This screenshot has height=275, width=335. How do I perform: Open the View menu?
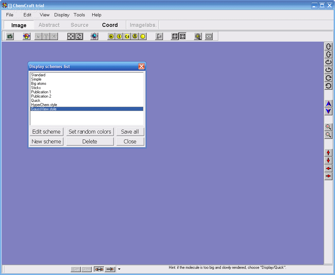tap(44, 15)
